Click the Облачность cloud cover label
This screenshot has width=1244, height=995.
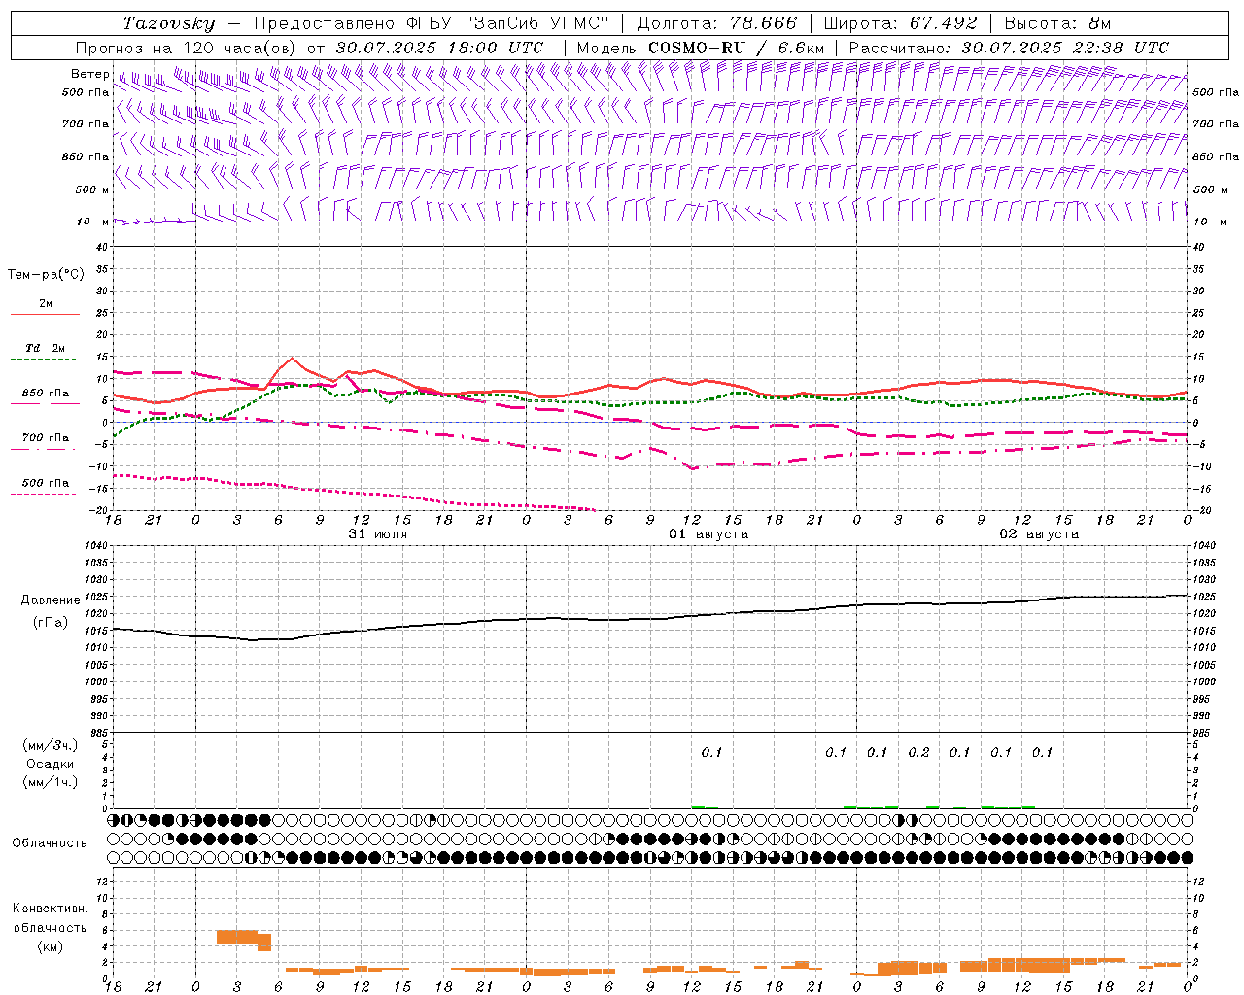point(50,842)
